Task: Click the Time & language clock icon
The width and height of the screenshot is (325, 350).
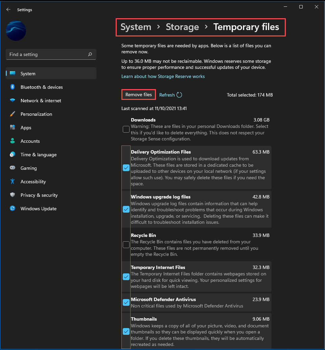Action: point(13,154)
